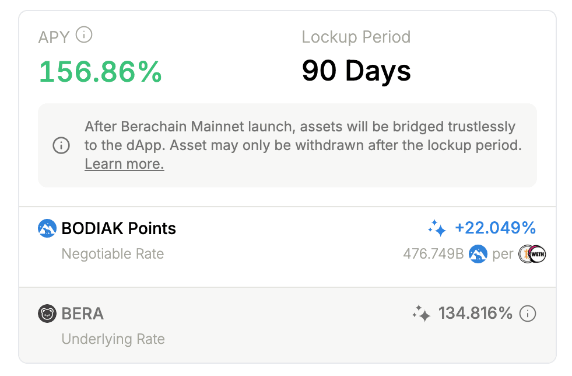Click the blue sparkle icon beside +22.049%

(437, 228)
